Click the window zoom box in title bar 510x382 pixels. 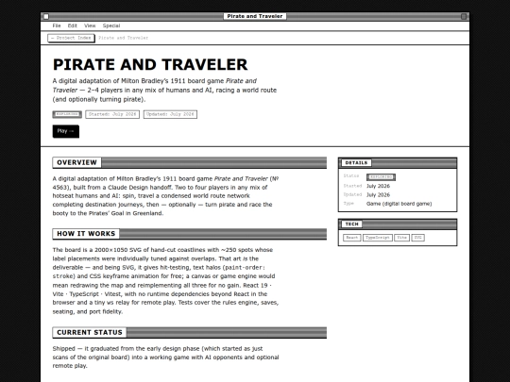[464, 16]
